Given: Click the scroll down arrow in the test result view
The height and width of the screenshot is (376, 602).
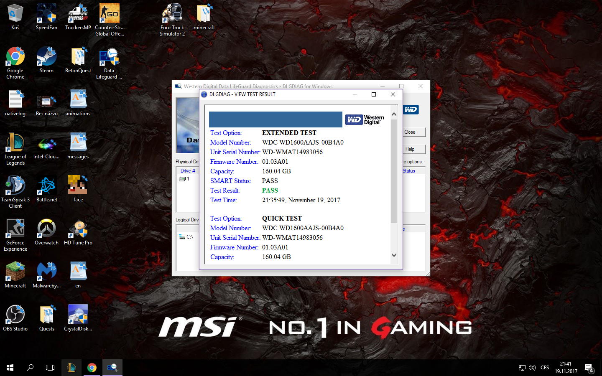Looking at the screenshot, I should coord(394,255).
